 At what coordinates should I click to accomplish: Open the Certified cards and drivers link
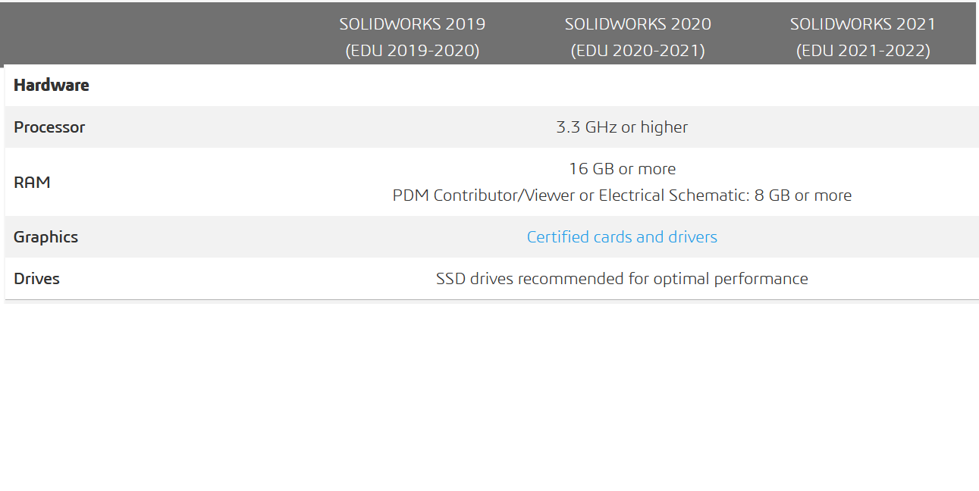622,237
